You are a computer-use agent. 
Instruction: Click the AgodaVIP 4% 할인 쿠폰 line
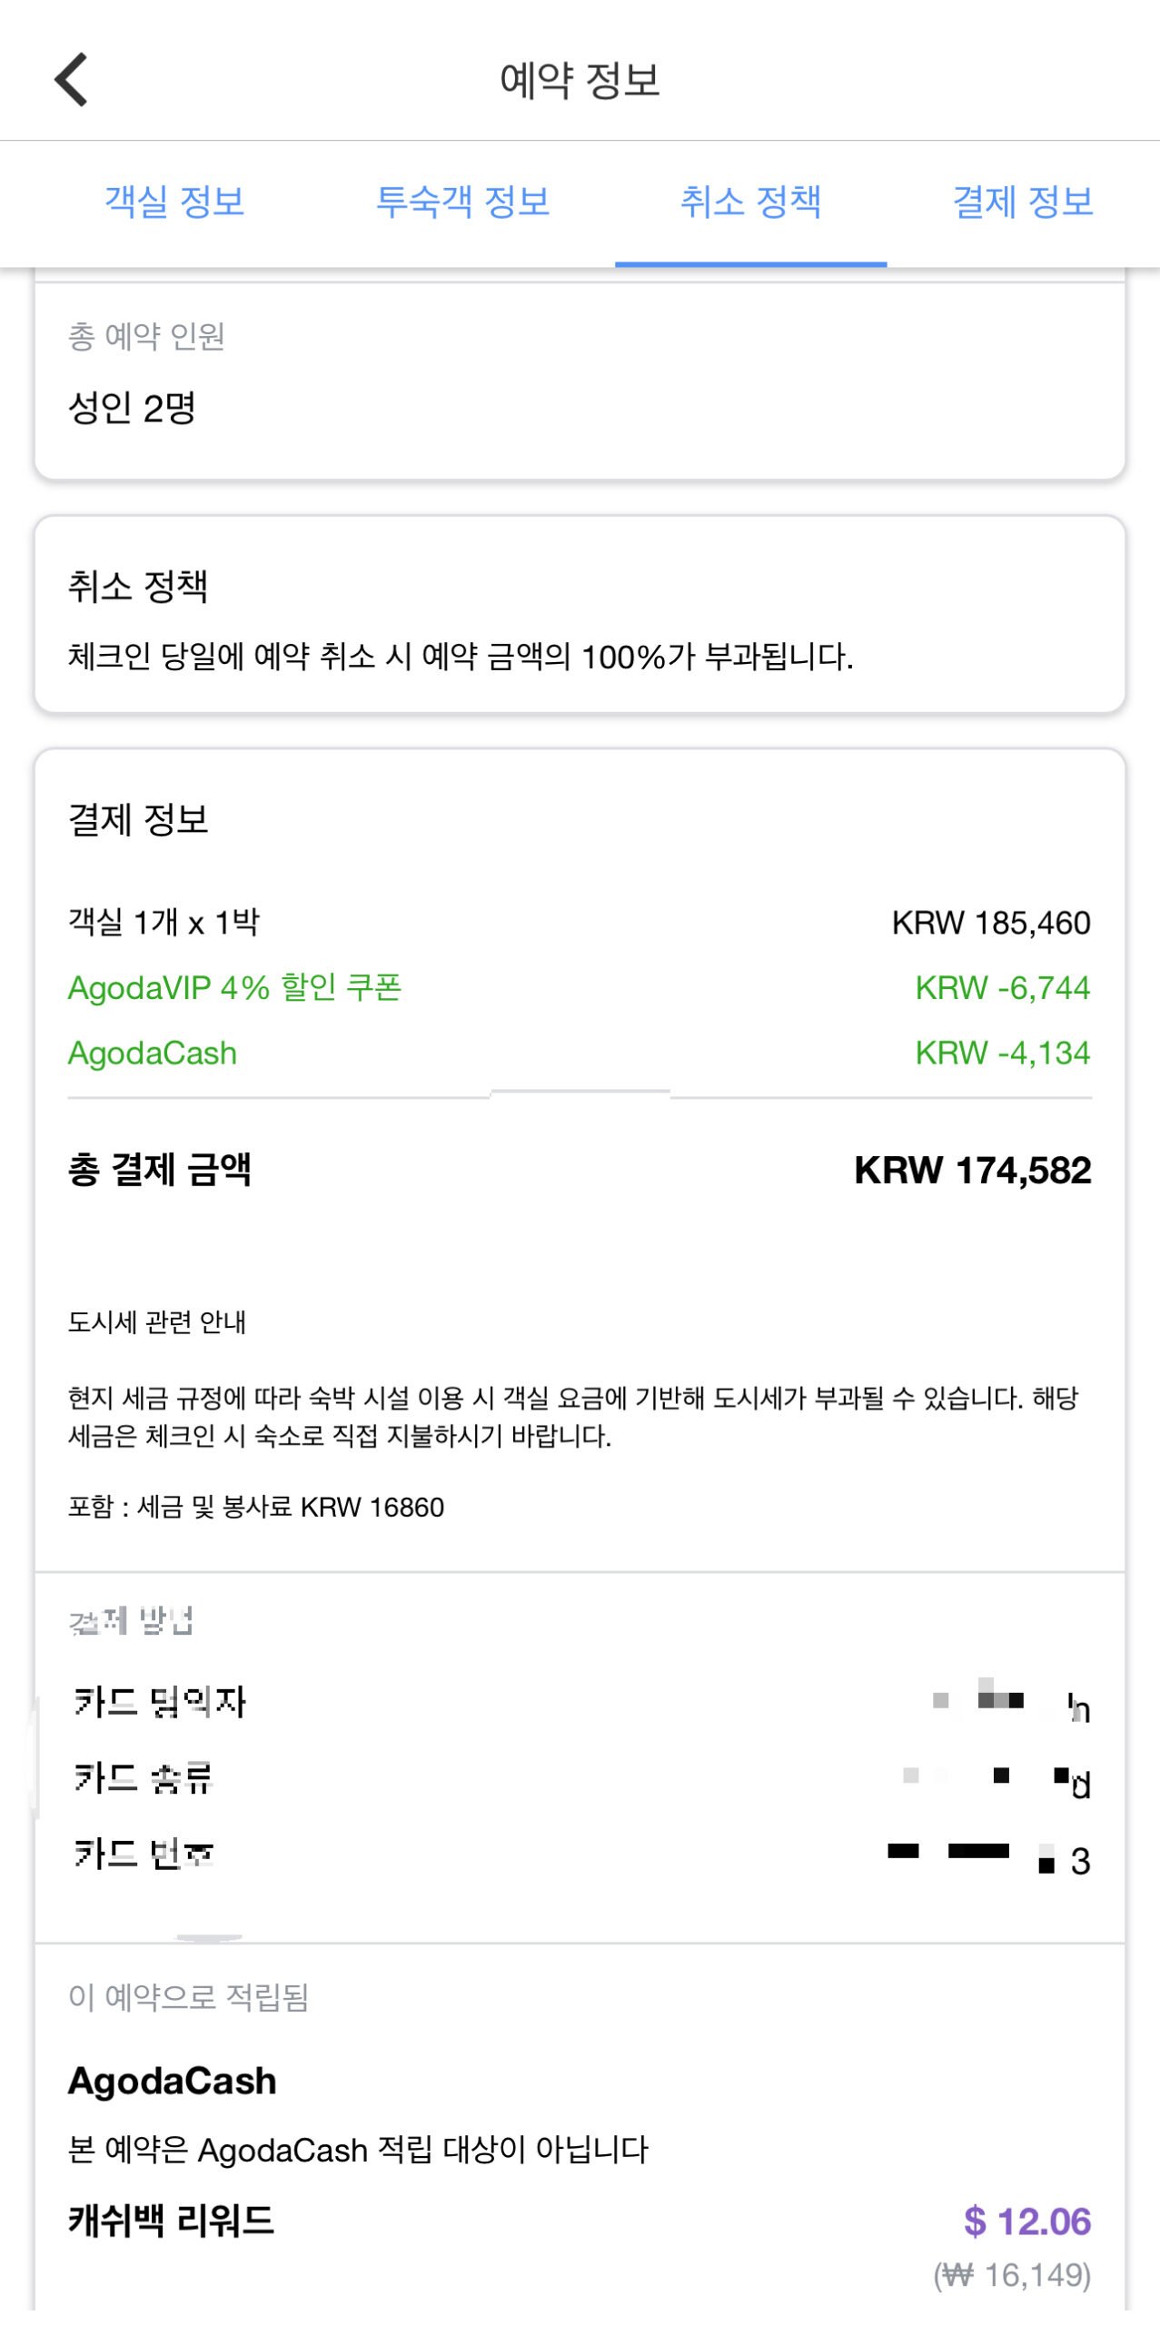234,987
